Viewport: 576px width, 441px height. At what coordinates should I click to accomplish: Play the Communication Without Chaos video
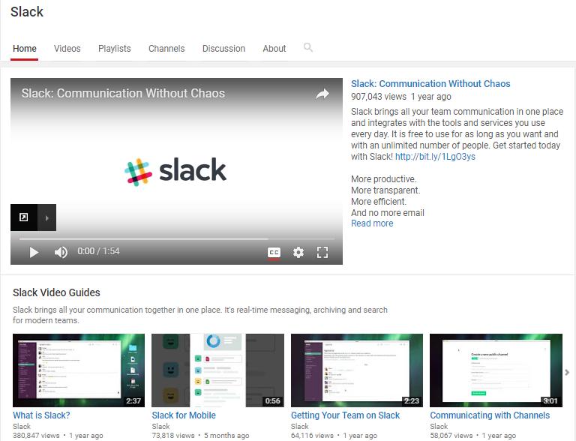pos(34,252)
